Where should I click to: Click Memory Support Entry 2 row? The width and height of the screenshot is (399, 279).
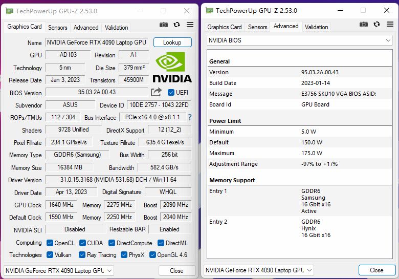coord(299,228)
